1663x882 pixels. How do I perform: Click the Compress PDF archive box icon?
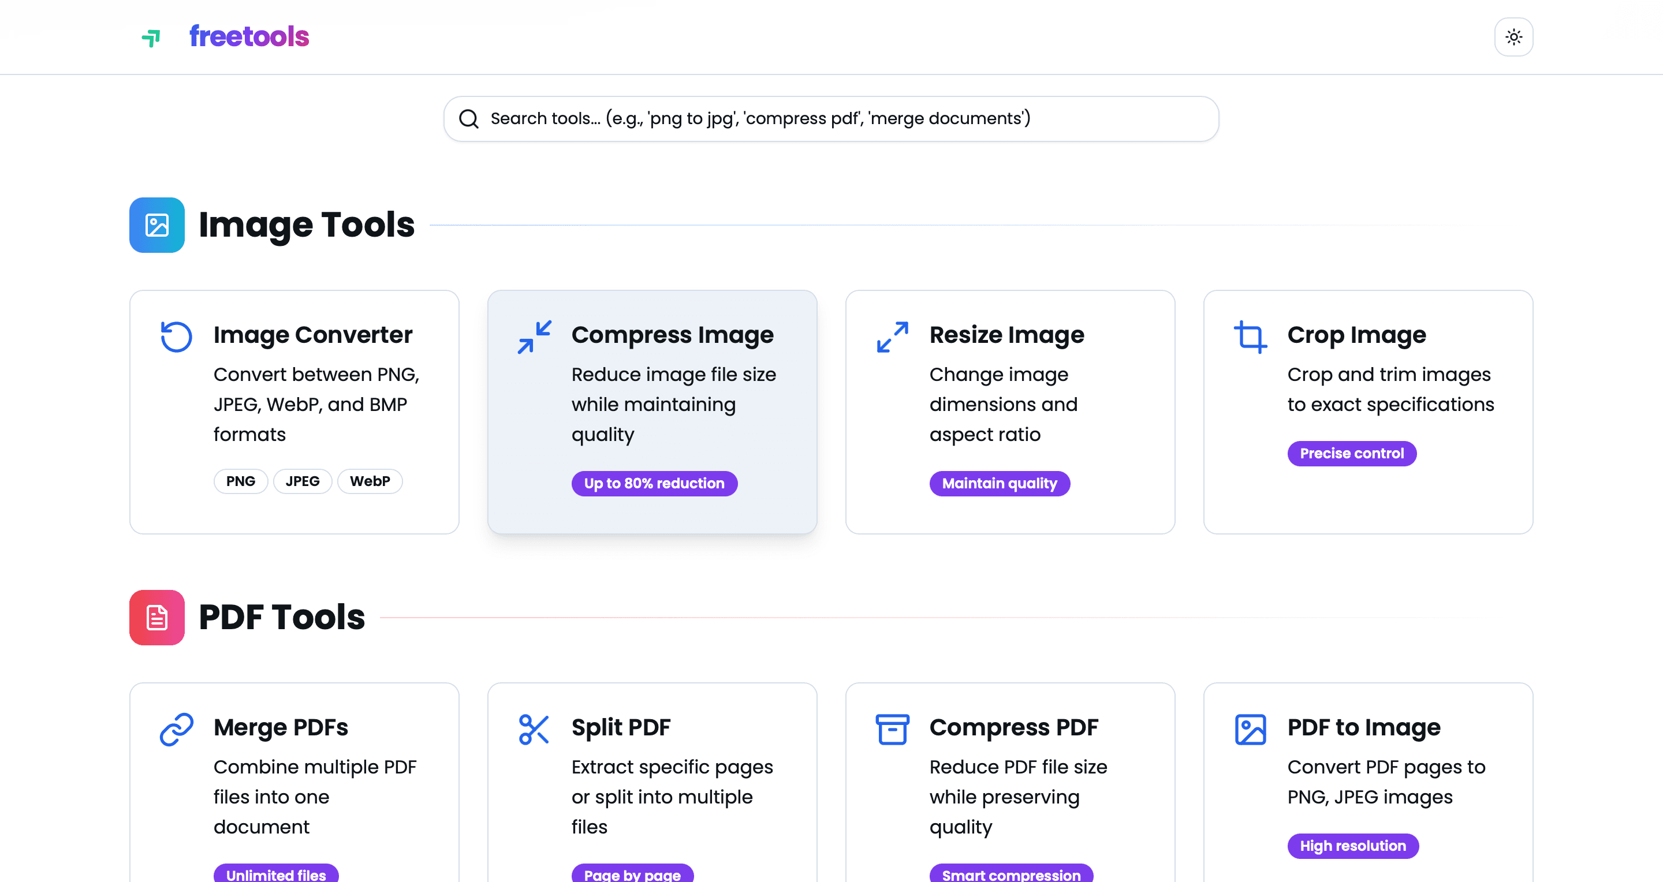pyautogui.click(x=893, y=729)
